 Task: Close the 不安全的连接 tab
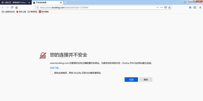61,3
